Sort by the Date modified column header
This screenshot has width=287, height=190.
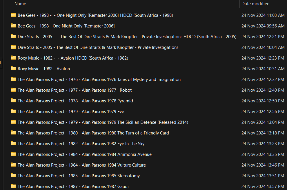pos(255,4)
